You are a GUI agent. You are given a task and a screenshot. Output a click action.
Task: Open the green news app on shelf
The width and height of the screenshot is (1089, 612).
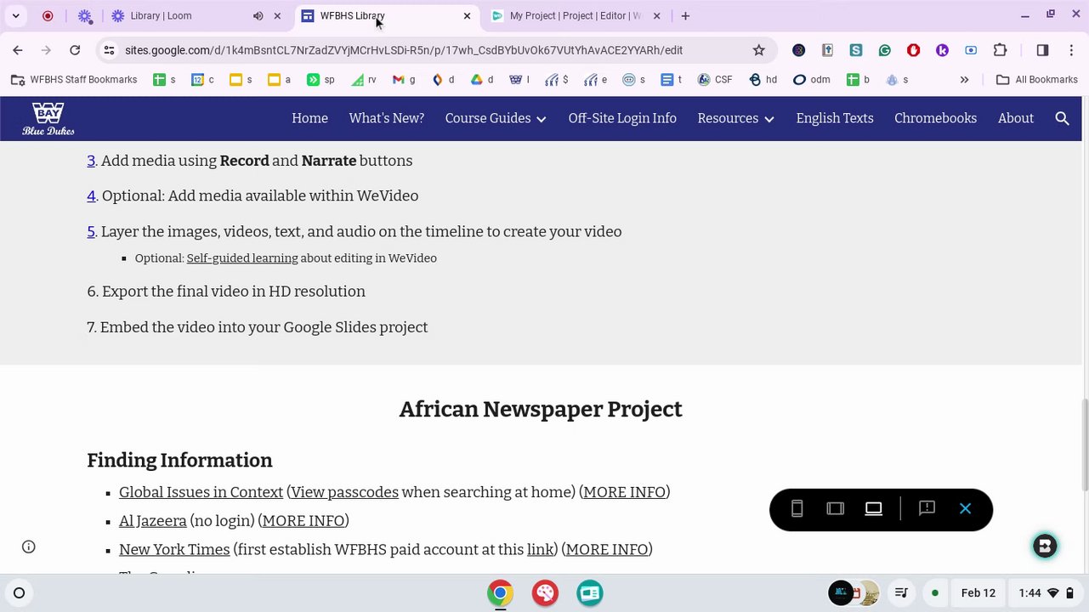click(x=590, y=593)
